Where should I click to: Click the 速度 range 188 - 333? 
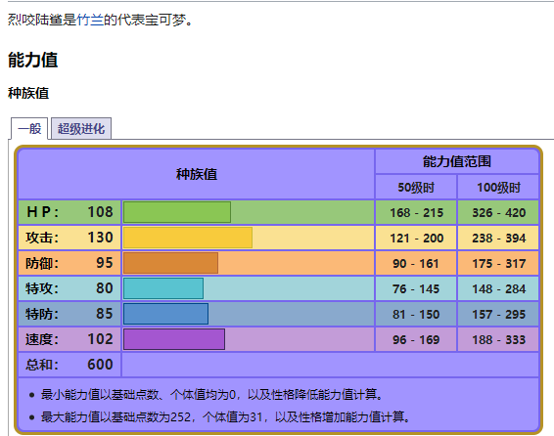[498, 339]
